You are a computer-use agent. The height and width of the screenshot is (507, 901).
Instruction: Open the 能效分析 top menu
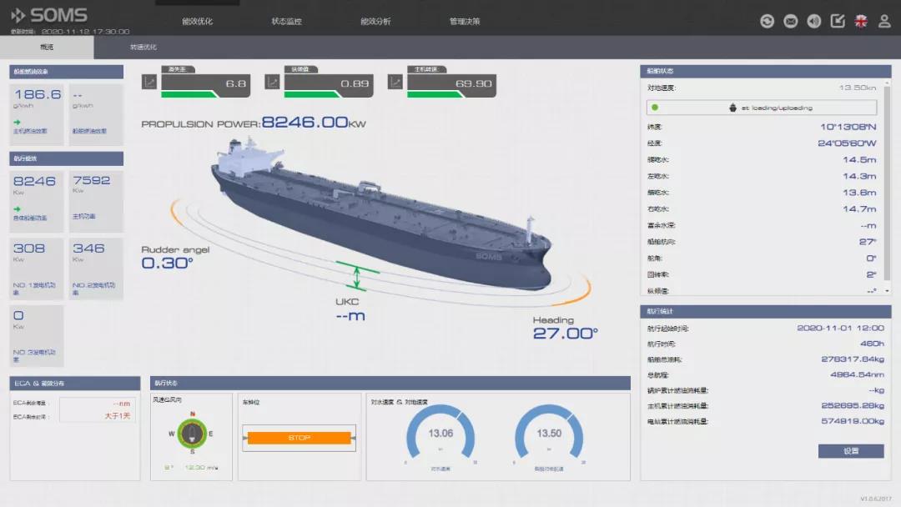(375, 21)
